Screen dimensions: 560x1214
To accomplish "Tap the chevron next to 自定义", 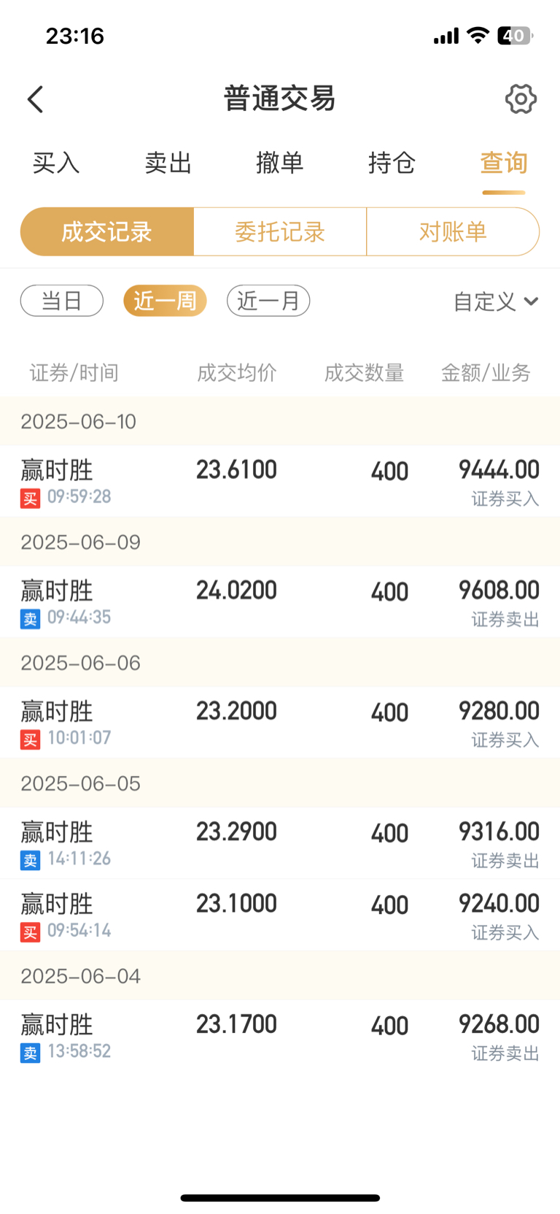I will tap(531, 301).
